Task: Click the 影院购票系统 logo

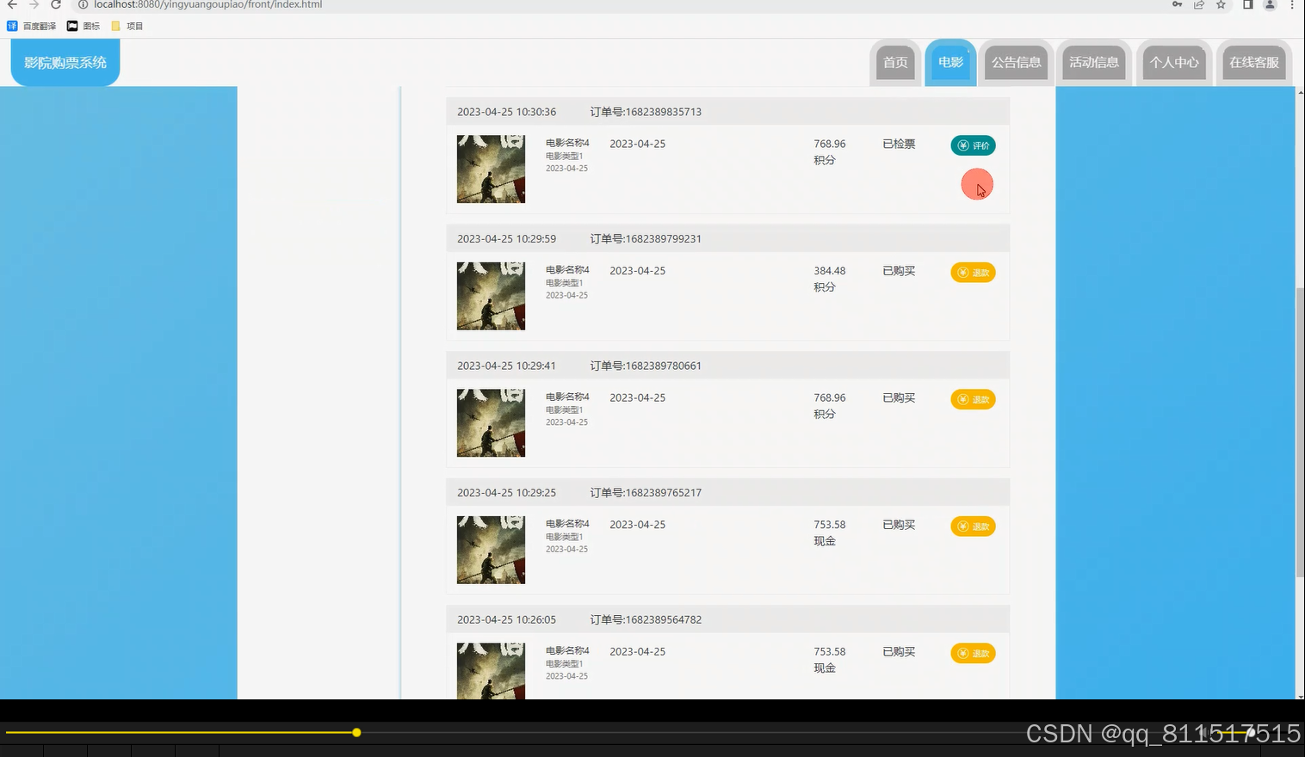Action: [x=65, y=62]
